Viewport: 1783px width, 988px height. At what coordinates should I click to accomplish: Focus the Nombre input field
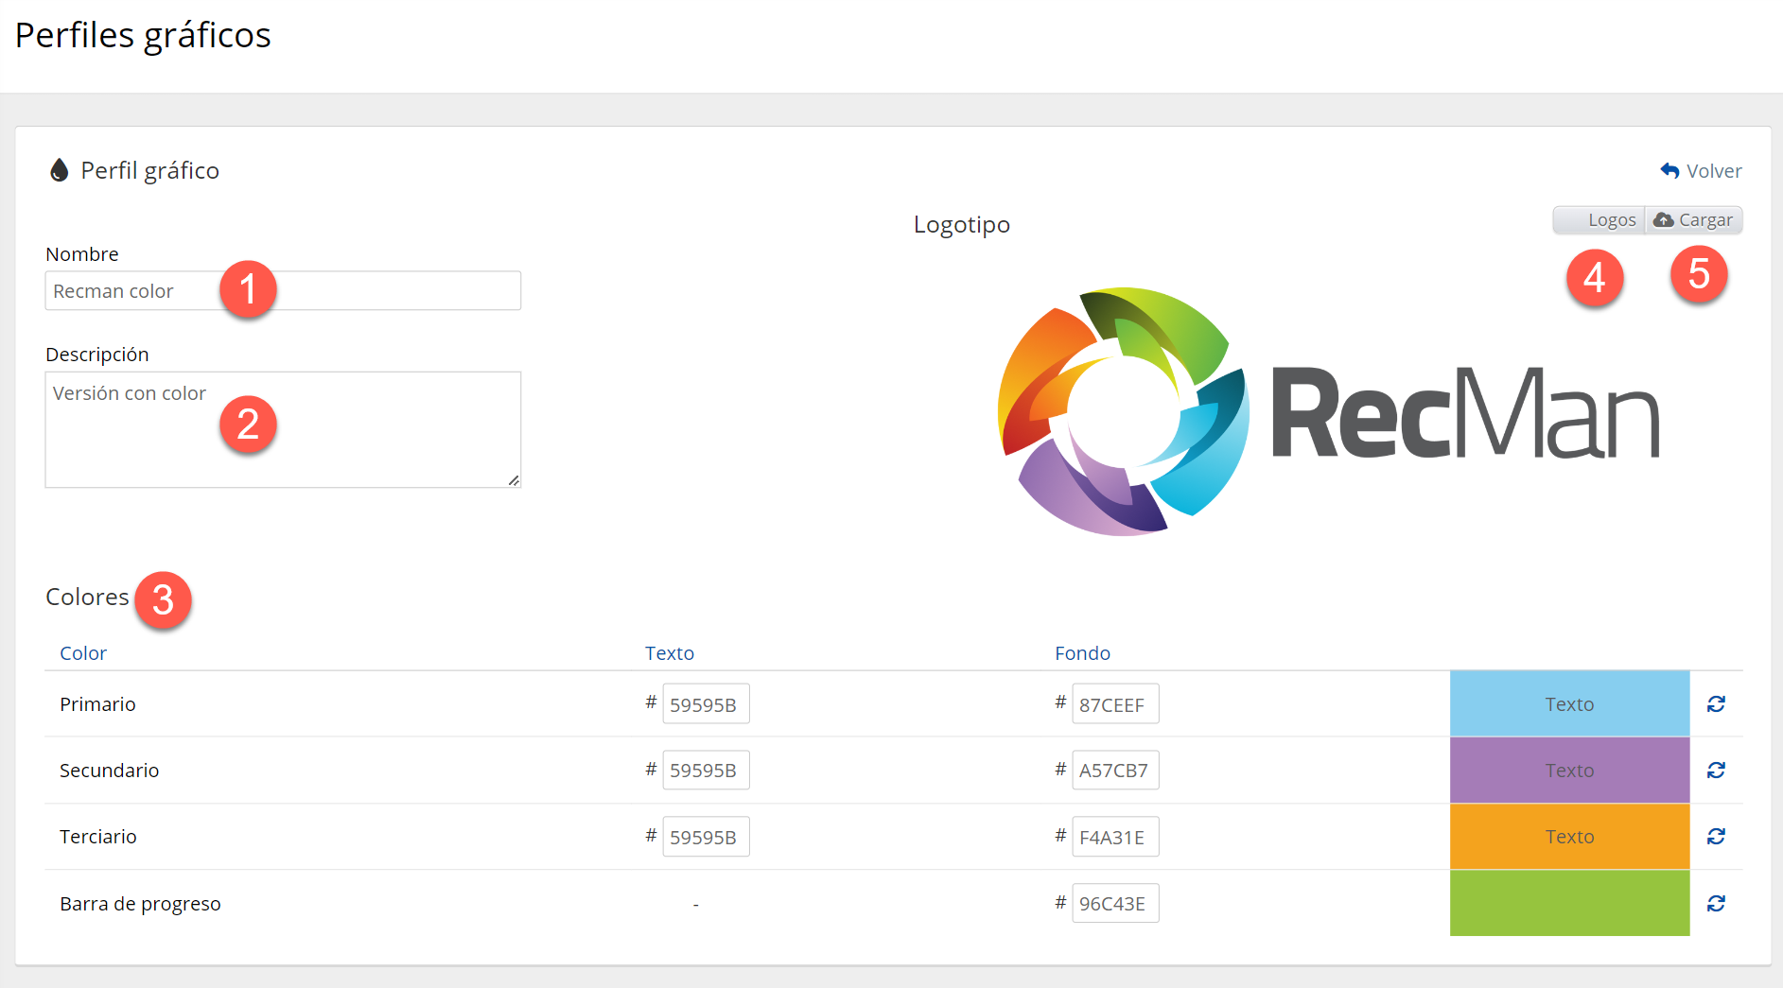point(283,291)
